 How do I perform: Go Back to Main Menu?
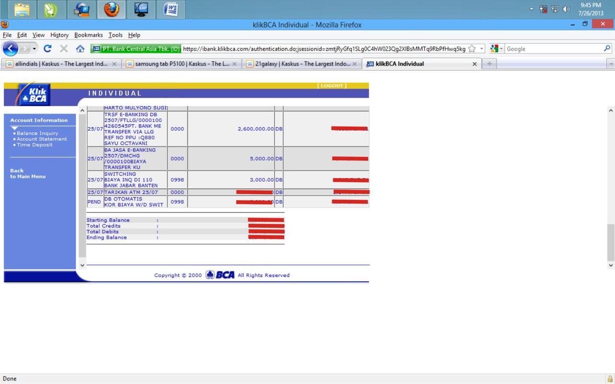pyautogui.click(x=28, y=174)
